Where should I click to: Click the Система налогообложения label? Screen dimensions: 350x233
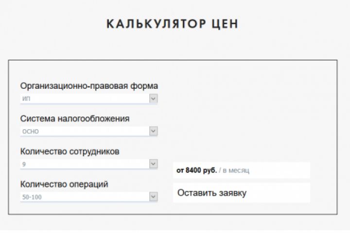[75, 118]
